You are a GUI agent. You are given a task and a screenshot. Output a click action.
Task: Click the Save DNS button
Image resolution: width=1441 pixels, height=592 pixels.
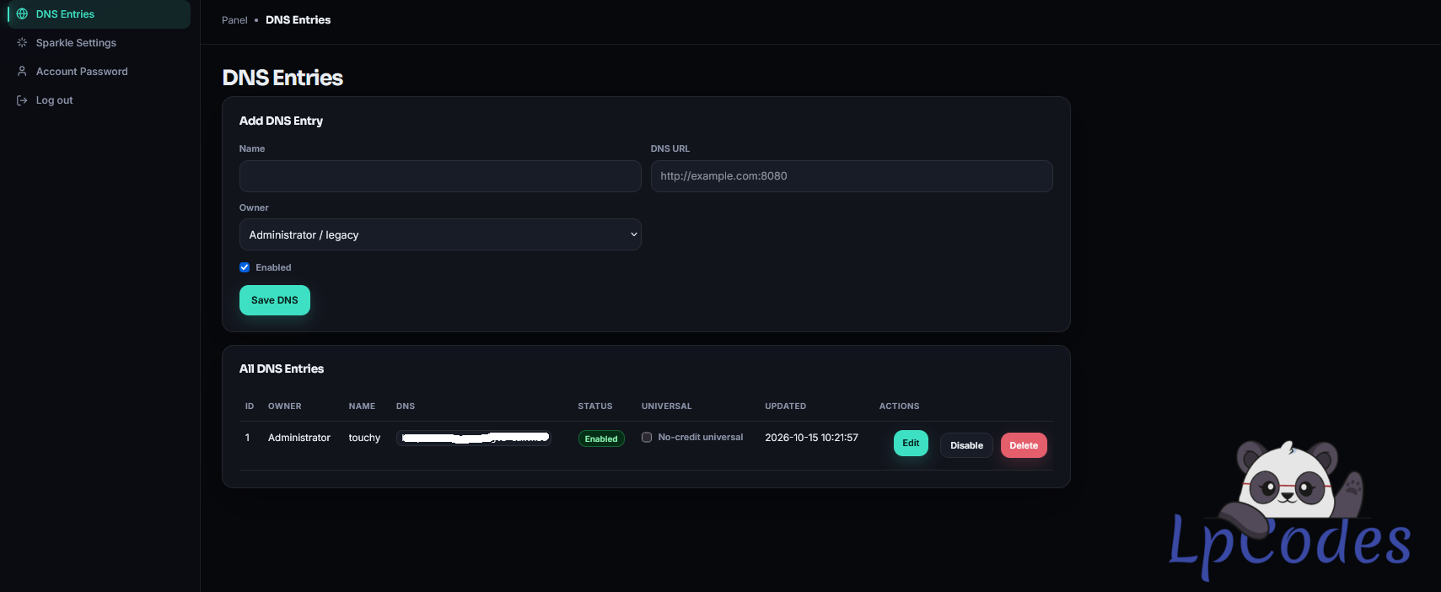point(275,300)
